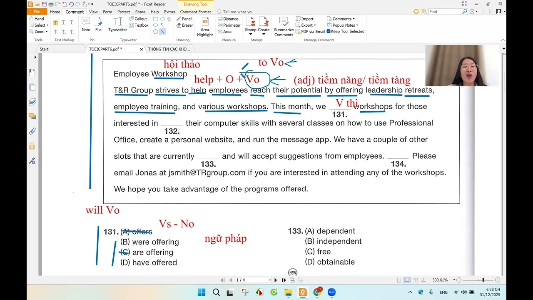Switch to facing pages view mode
This screenshot has width=533, height=300.
416,280
